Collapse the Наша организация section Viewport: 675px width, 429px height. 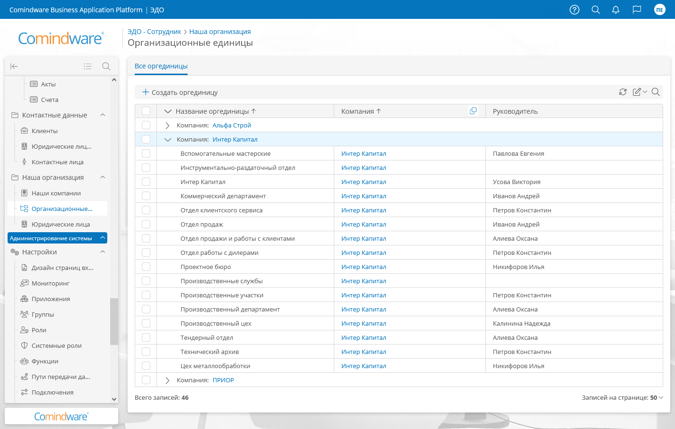(x=103, y=177)
